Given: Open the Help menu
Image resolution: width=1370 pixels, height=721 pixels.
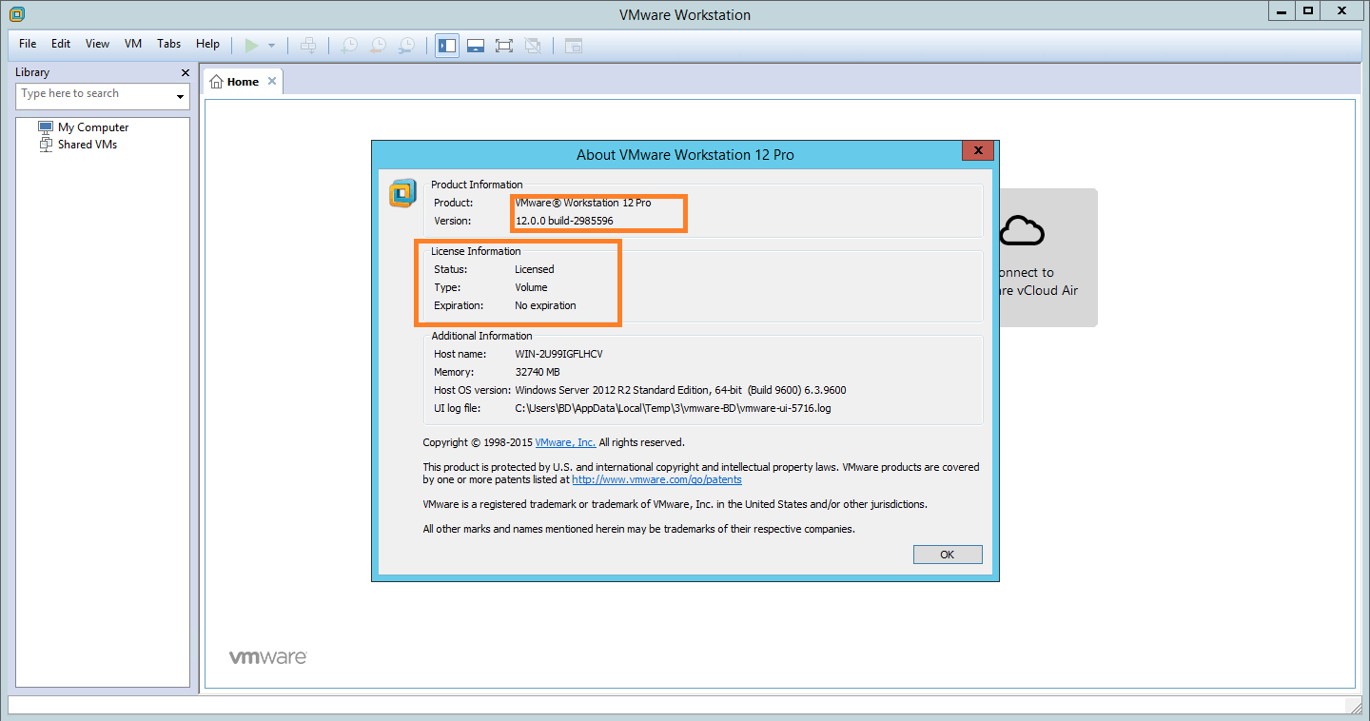Looking at the screenshot, I should [x=207, y=44].
